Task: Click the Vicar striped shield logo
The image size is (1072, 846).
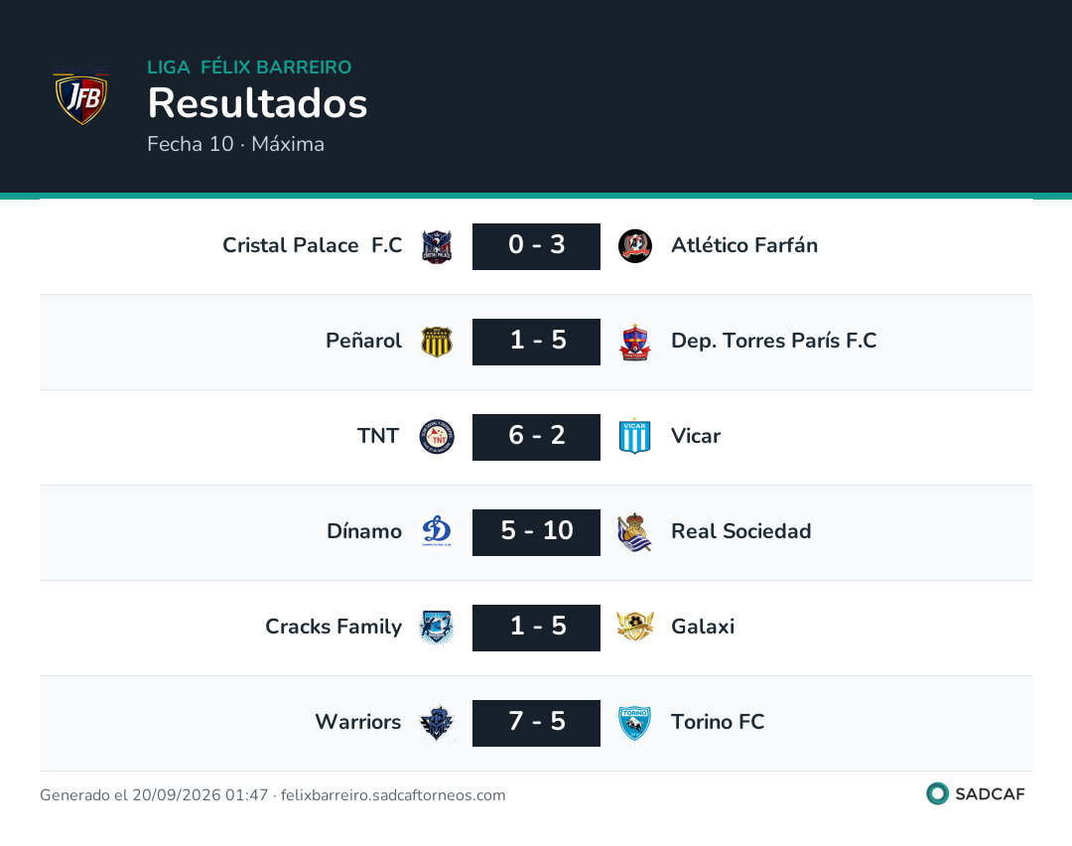Action: (635, 437)
